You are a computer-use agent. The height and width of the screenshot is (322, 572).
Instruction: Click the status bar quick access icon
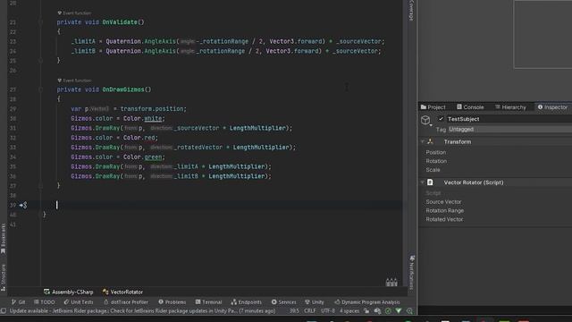click(4, 311)
